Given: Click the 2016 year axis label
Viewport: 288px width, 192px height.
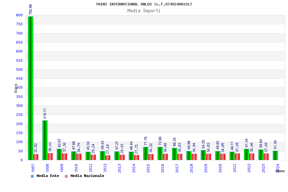Looking at the screenshot, I should tap(163, 168).
